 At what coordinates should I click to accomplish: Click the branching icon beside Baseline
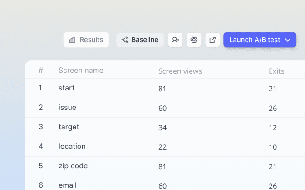point(125,40)
